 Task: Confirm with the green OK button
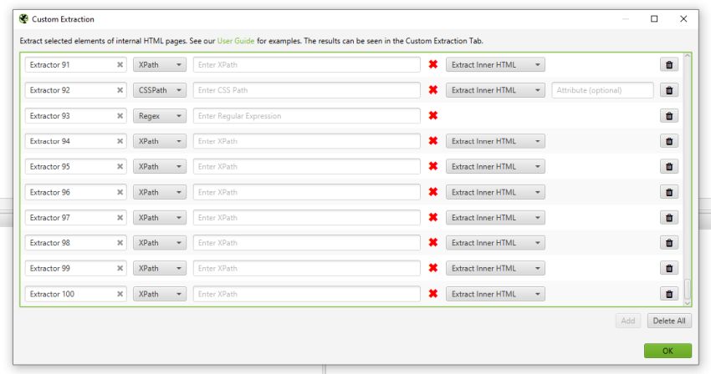668,351
